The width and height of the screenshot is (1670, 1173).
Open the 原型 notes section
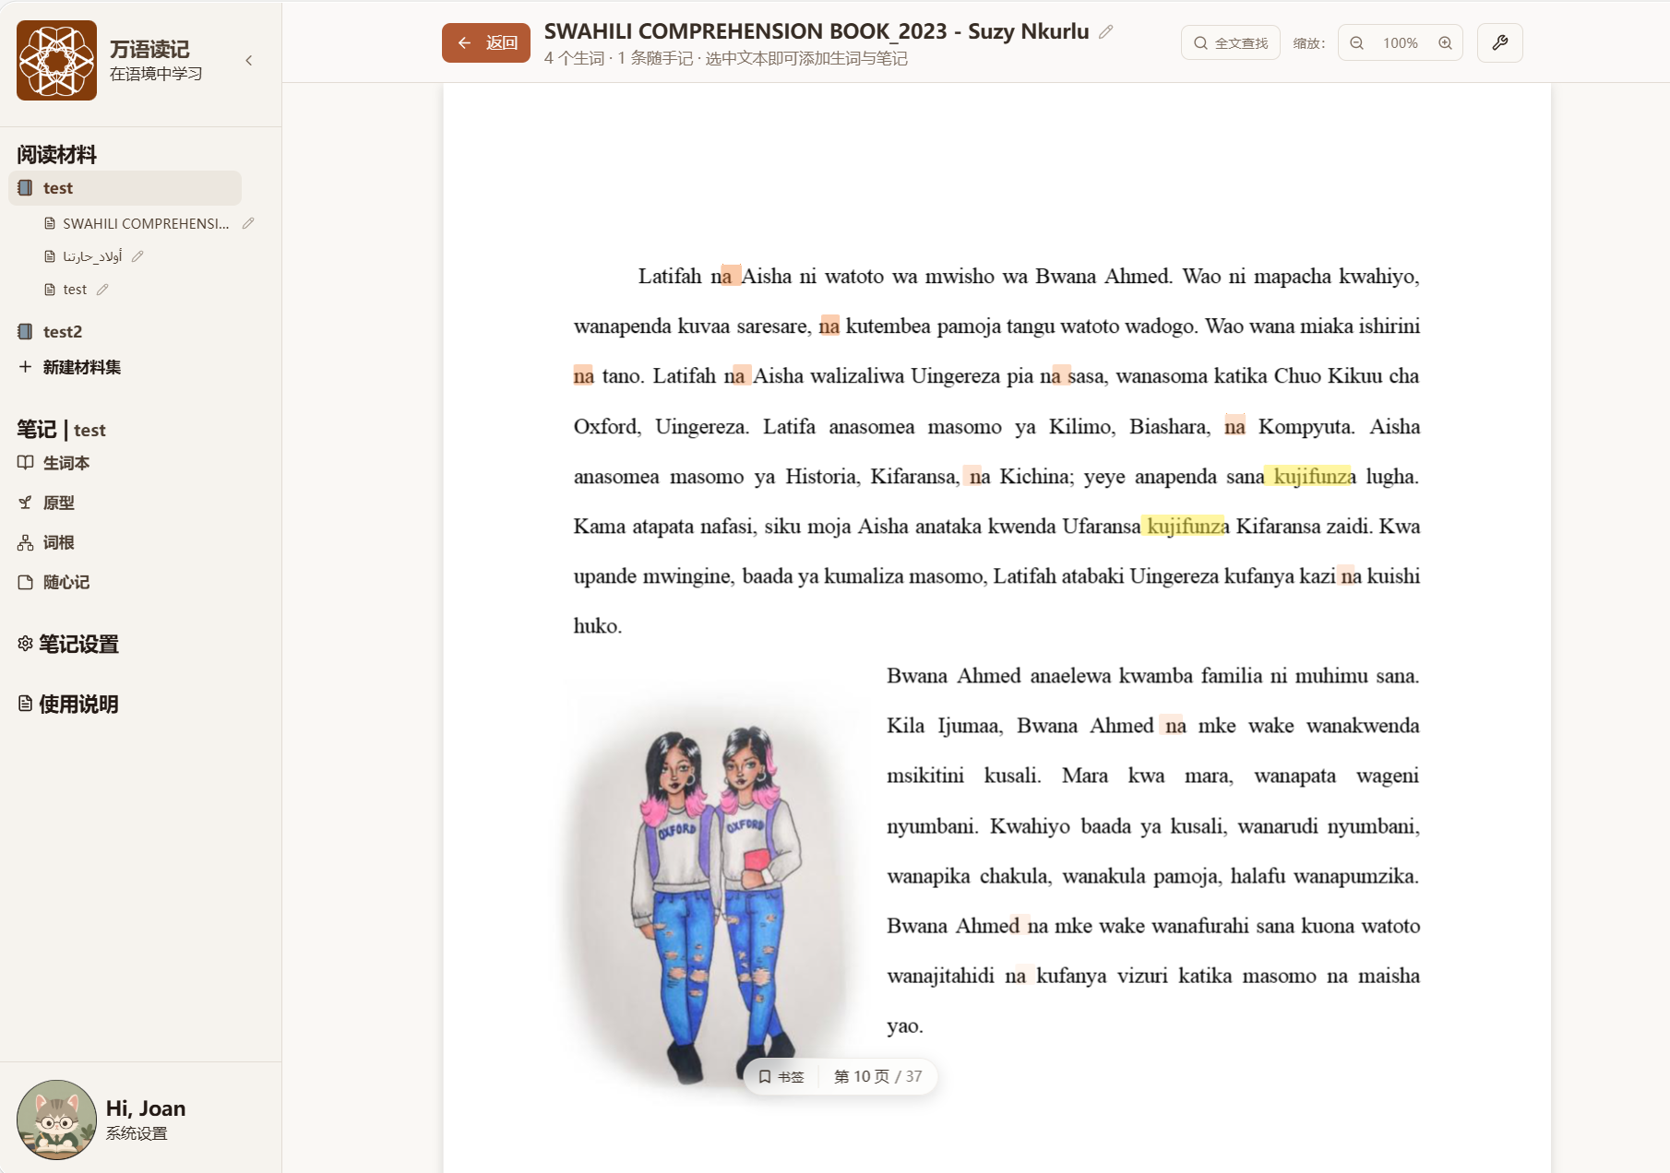point(46,503)
